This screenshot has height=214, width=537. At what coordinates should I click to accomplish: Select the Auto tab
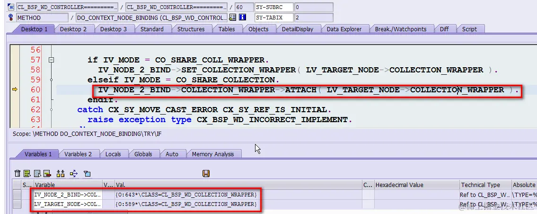tap(172, 154)
